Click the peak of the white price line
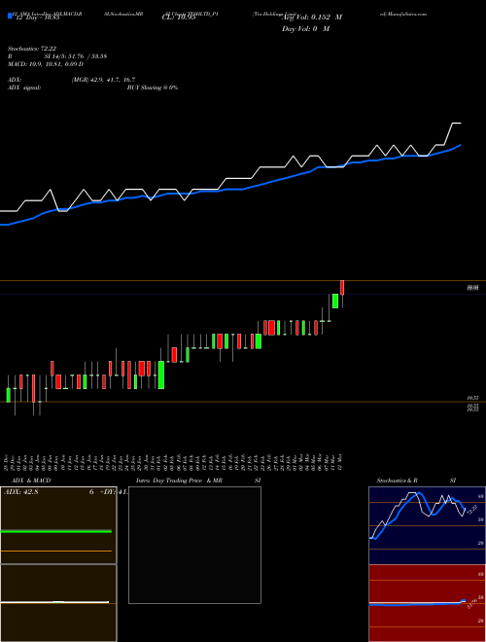 [456, 123]
